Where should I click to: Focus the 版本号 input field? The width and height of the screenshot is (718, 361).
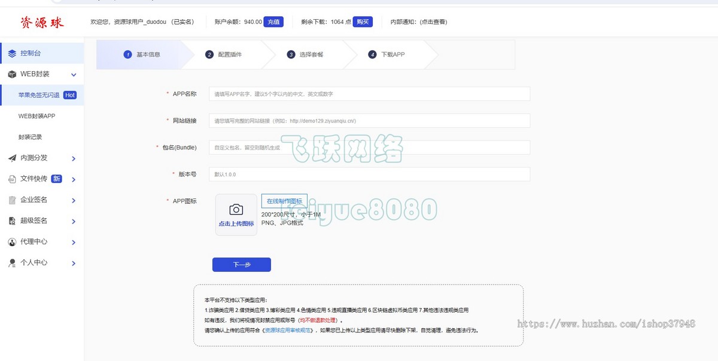[x=370, y=174]
